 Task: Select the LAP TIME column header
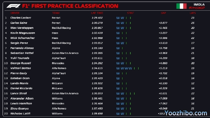[x=97, y=13]
